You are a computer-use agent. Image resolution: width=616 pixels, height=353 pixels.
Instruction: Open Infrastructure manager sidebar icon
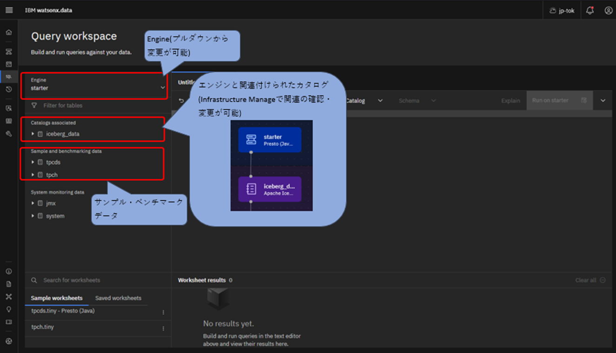click(9, 52)
